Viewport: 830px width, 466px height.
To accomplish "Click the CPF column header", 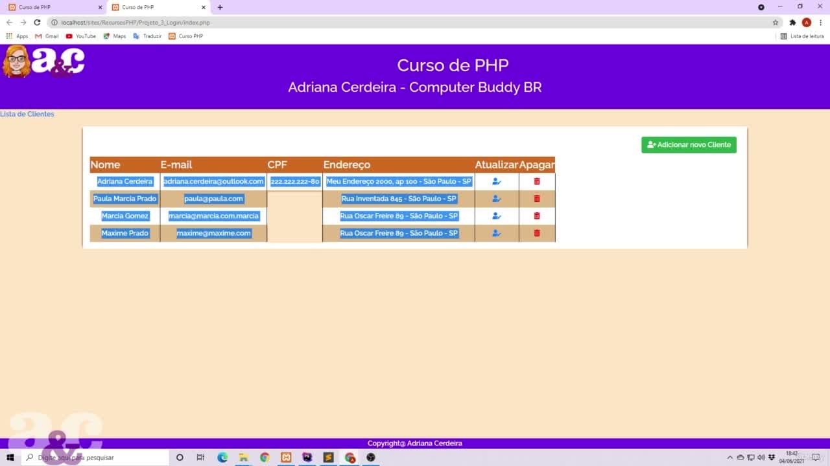I will (294, 165).
